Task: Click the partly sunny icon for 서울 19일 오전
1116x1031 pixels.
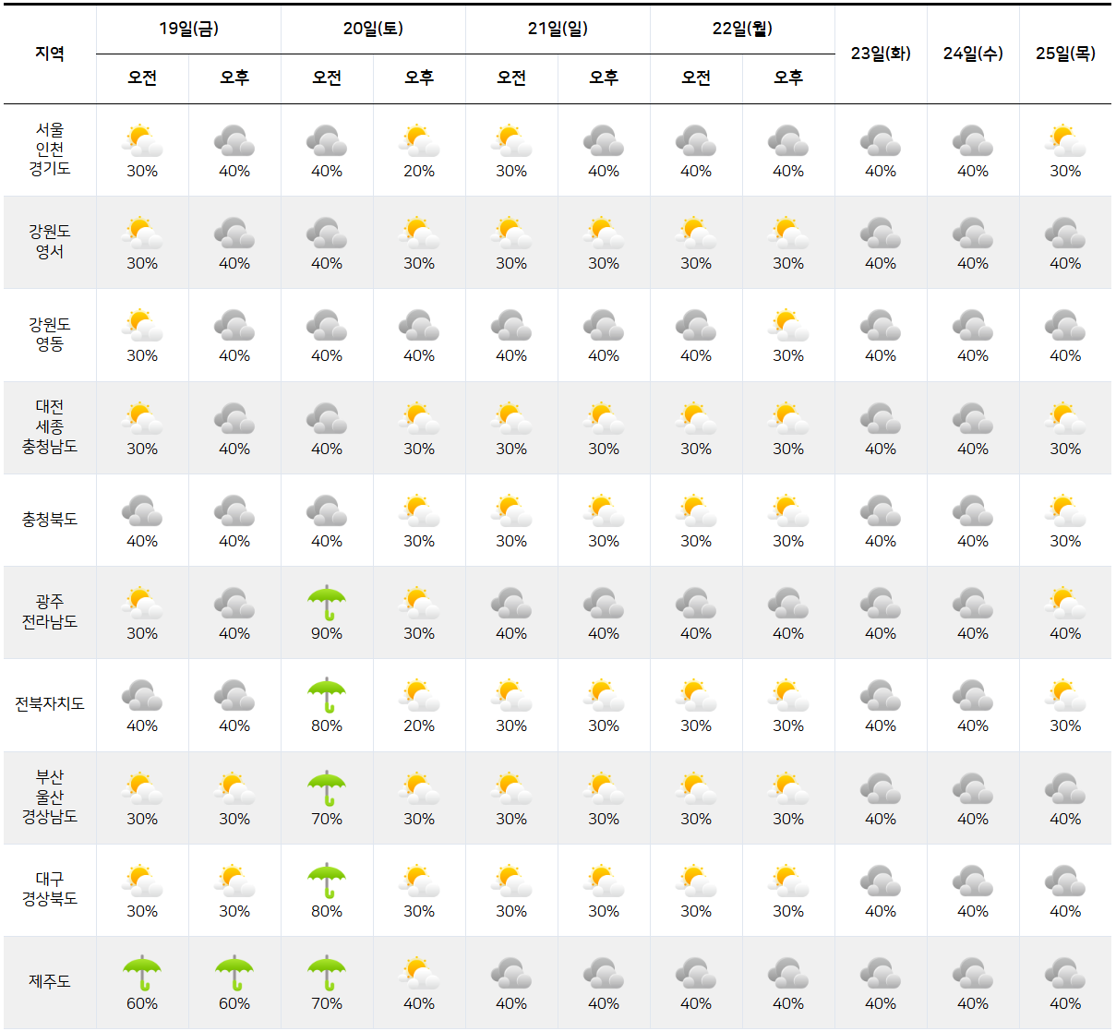Action: click(142, 141)
